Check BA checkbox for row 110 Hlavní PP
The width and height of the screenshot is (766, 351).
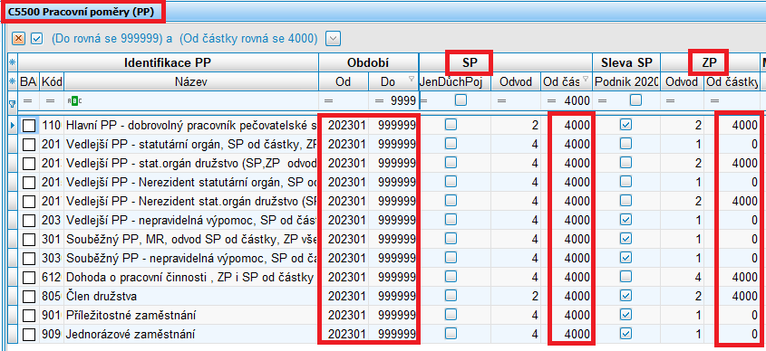[29, 125]
